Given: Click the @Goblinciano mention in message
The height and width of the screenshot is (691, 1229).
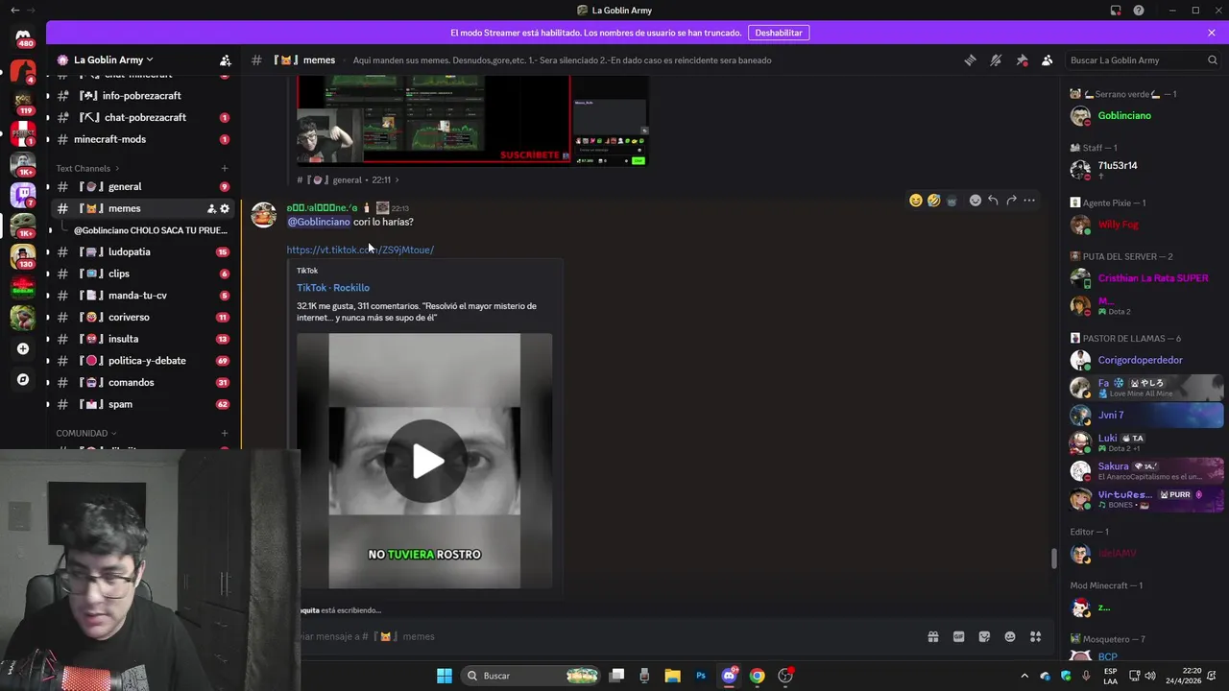Looking at the screenshot, I should coord(319,222).
